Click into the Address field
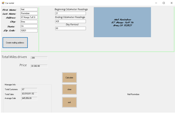The height and width of the screenshot is (114, 175). pos(29,17)
